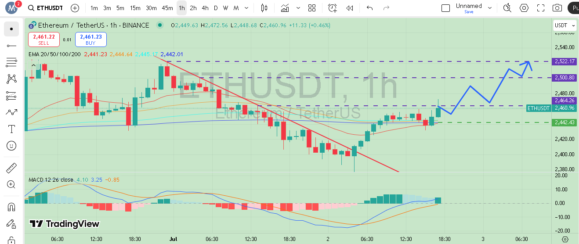Expand the layout management dropdown arrow
The image size is (579, 244).
tap(491, 8)
